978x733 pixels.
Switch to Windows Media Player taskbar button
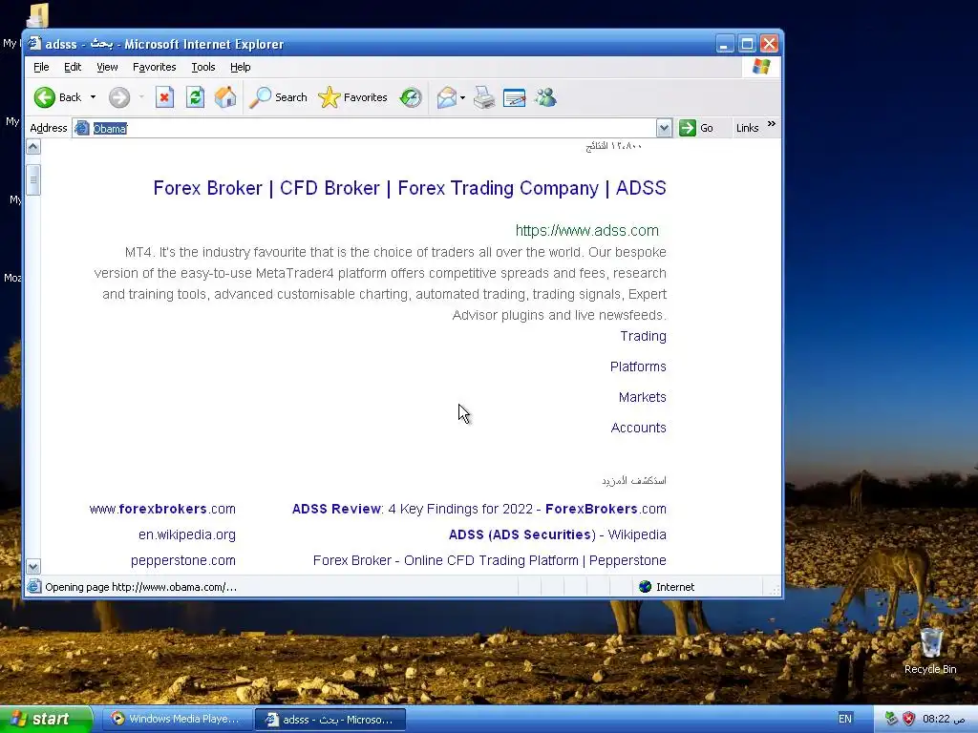coord(177,719)
